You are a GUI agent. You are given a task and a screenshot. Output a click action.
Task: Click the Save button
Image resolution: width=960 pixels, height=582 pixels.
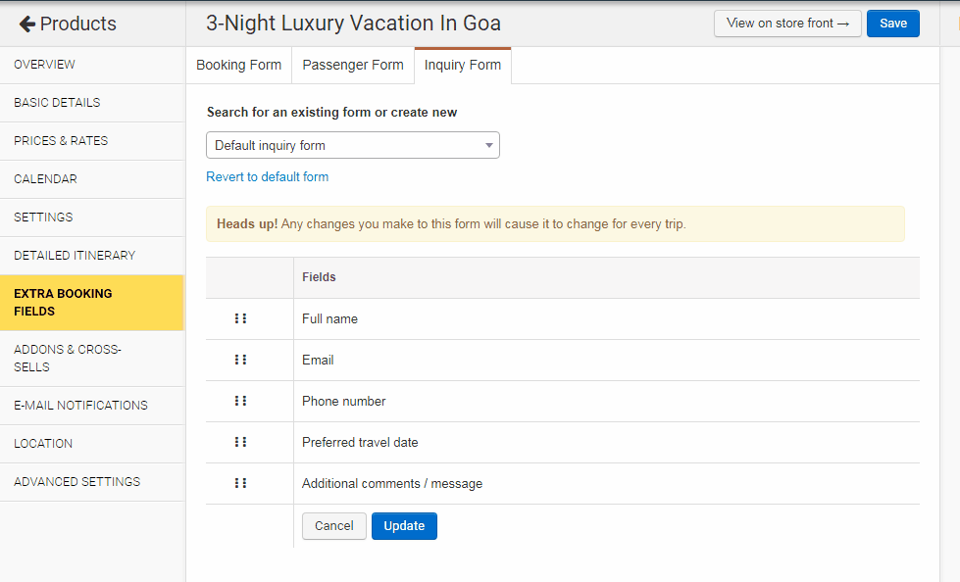[x=892, y=24]
